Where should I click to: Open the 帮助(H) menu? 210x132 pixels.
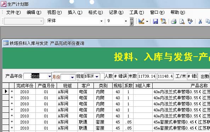coord(178,12)
